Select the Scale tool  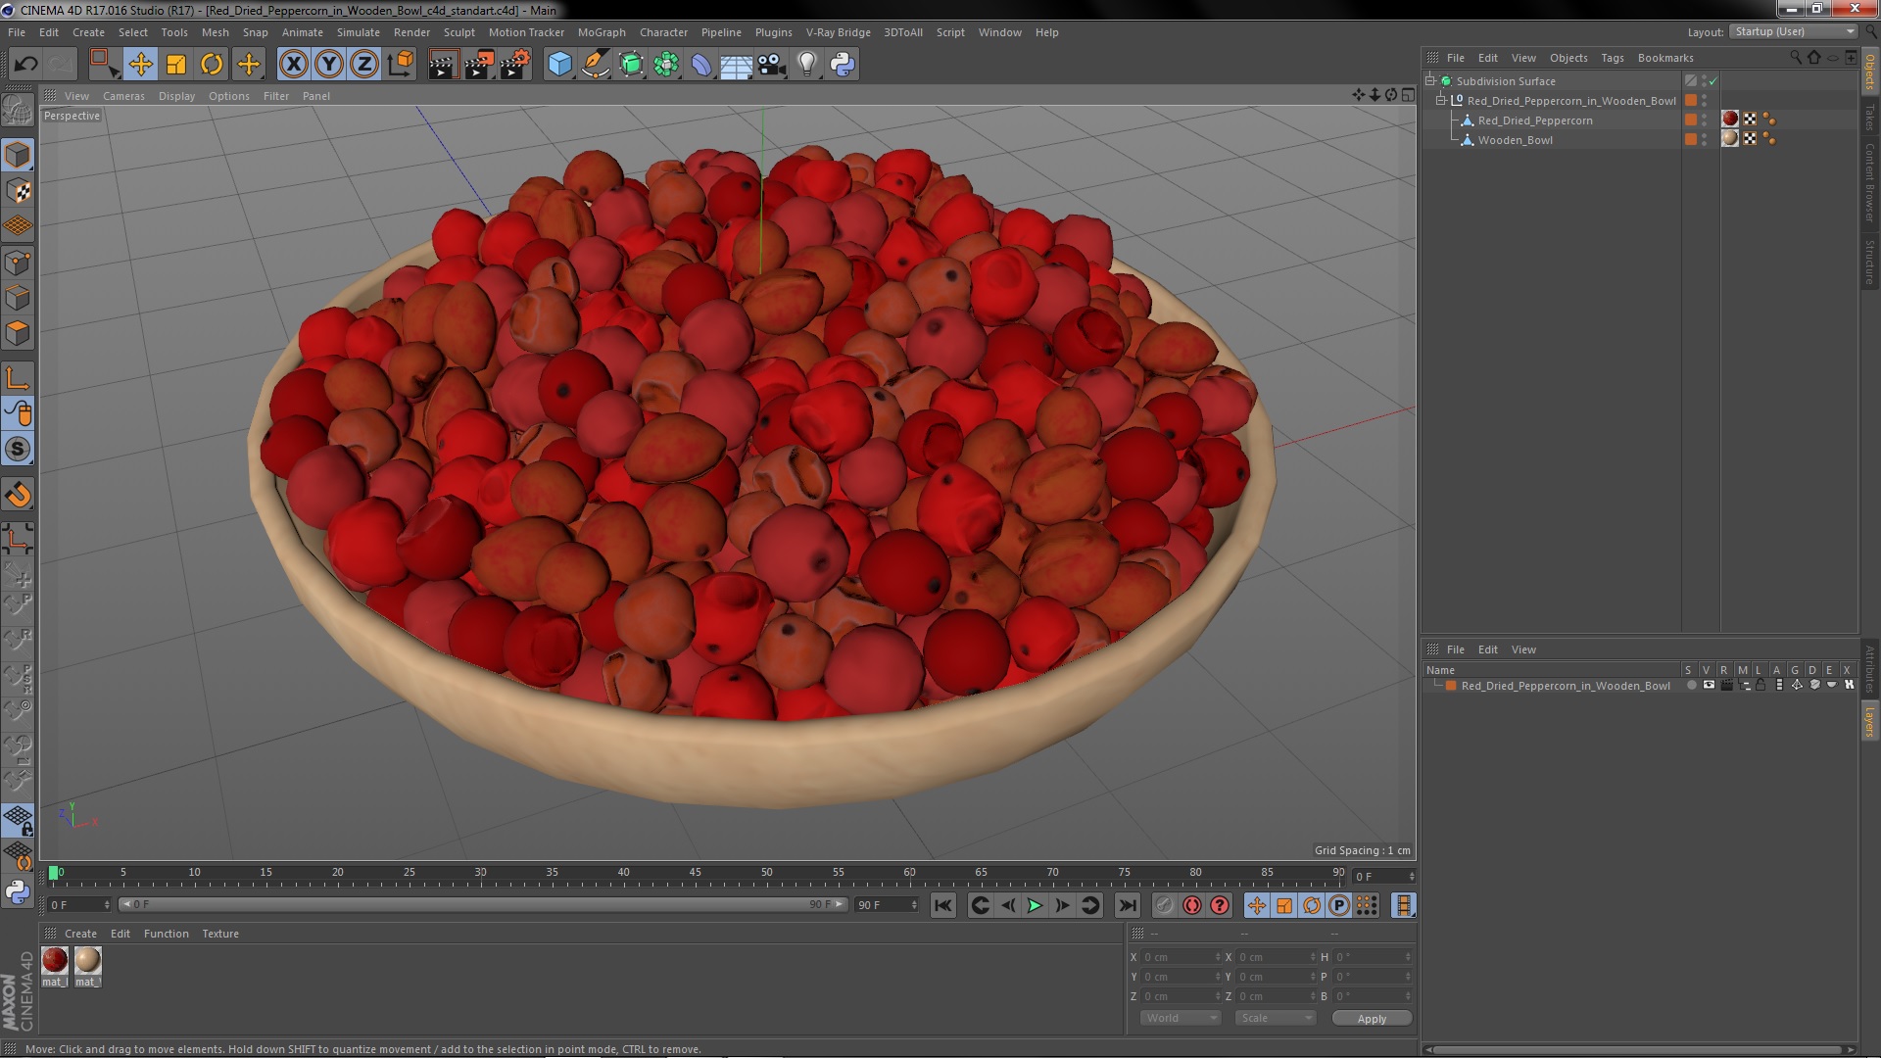coord(176,65)
